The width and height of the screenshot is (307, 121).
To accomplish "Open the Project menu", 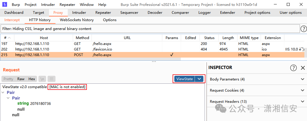I will [31, 4].
